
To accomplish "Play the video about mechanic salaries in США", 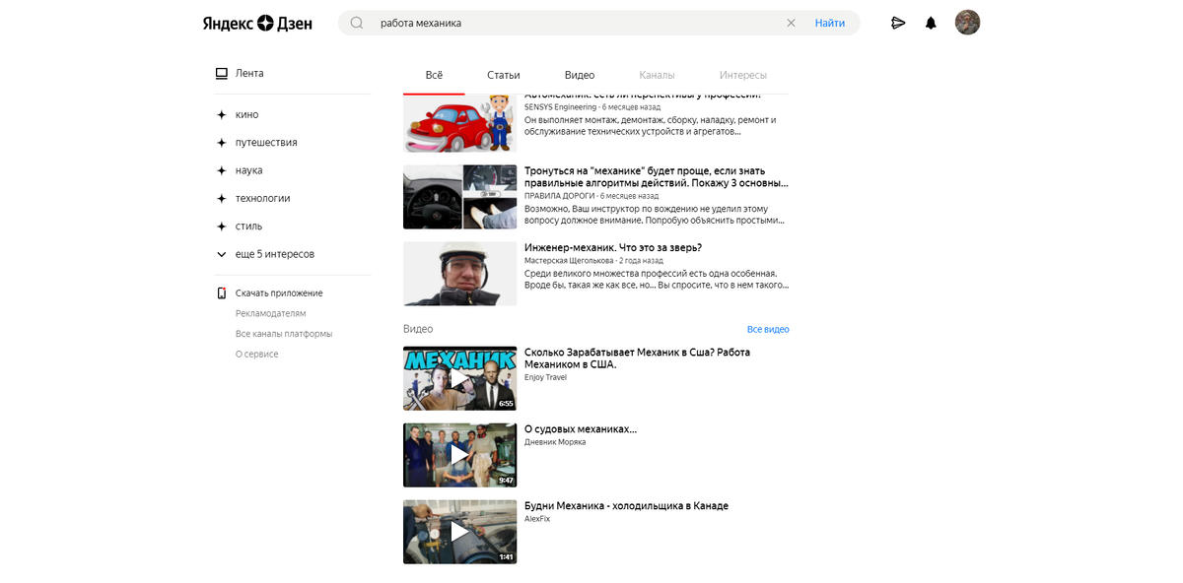I will point(459,377).
